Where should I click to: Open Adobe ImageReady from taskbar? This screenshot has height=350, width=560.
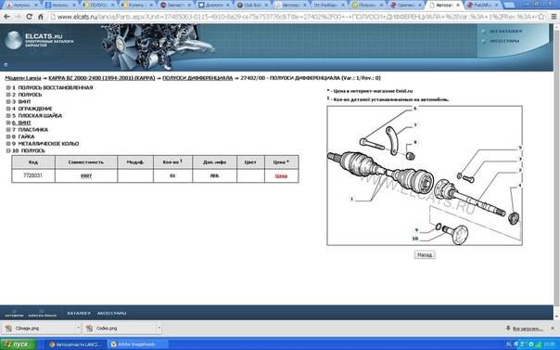[x=134, y=344]
